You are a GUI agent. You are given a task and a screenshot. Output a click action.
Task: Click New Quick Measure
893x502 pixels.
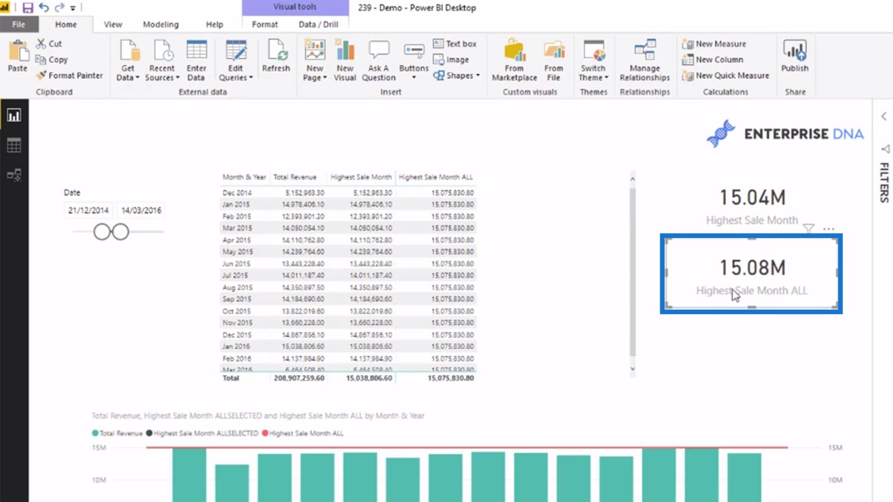[726, 75]
